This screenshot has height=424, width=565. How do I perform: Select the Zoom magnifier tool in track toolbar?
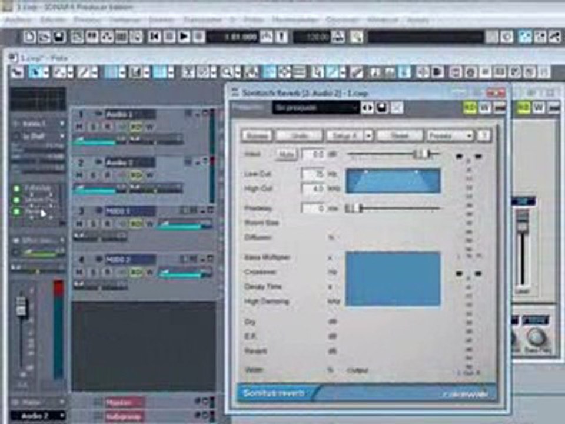click(227, 72)
